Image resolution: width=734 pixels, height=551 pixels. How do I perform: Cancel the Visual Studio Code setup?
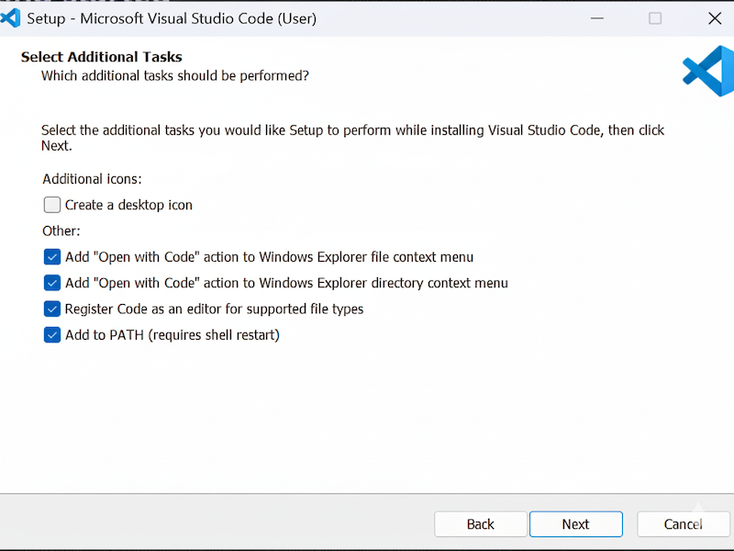pyautogui.click(x=683, y=523)
